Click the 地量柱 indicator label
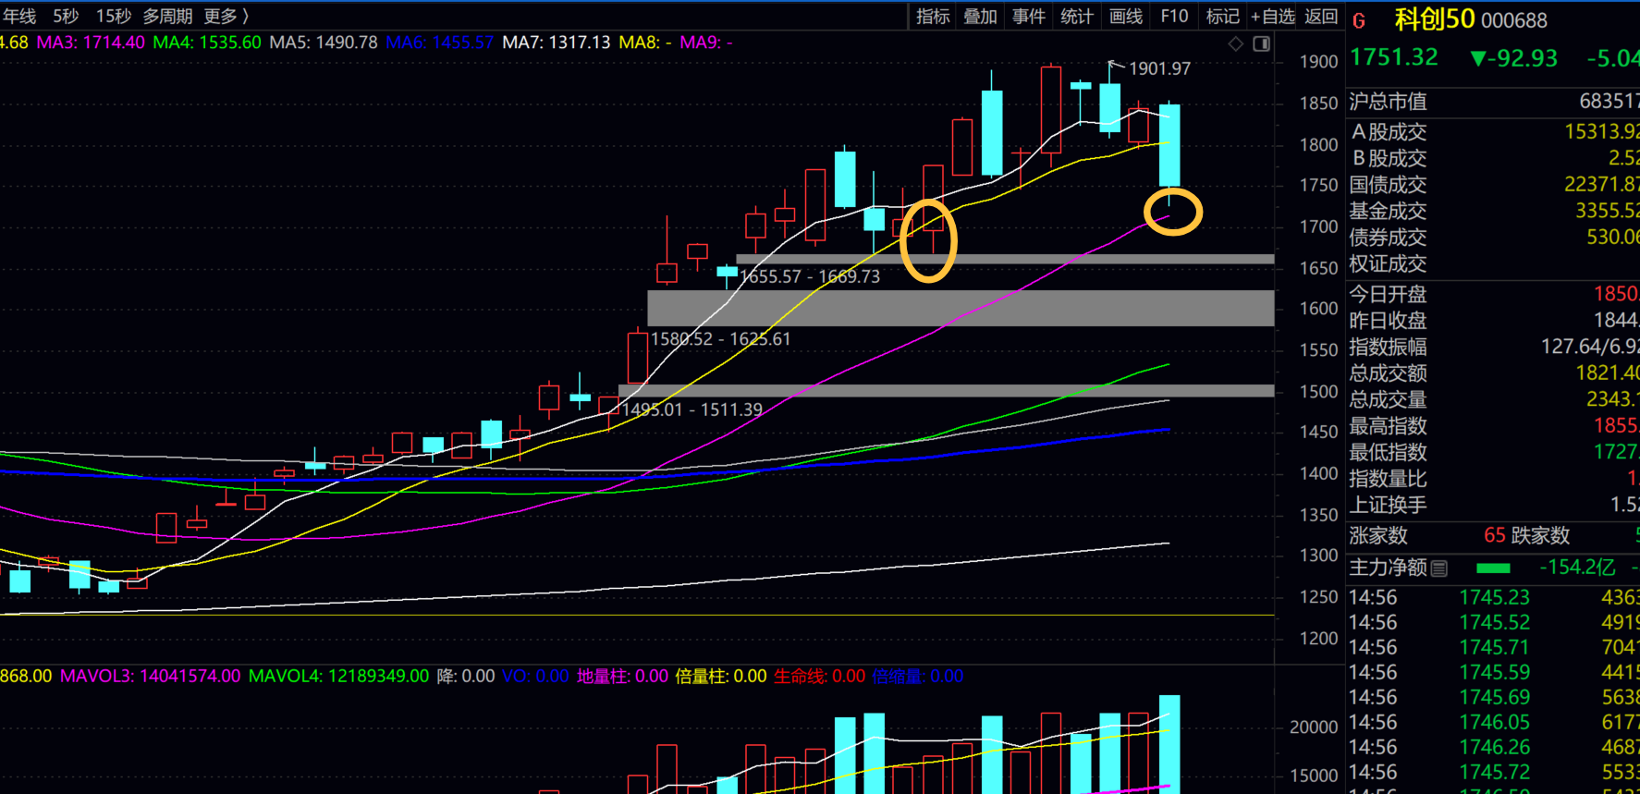The image size is (1640, 794). [623, 676]
